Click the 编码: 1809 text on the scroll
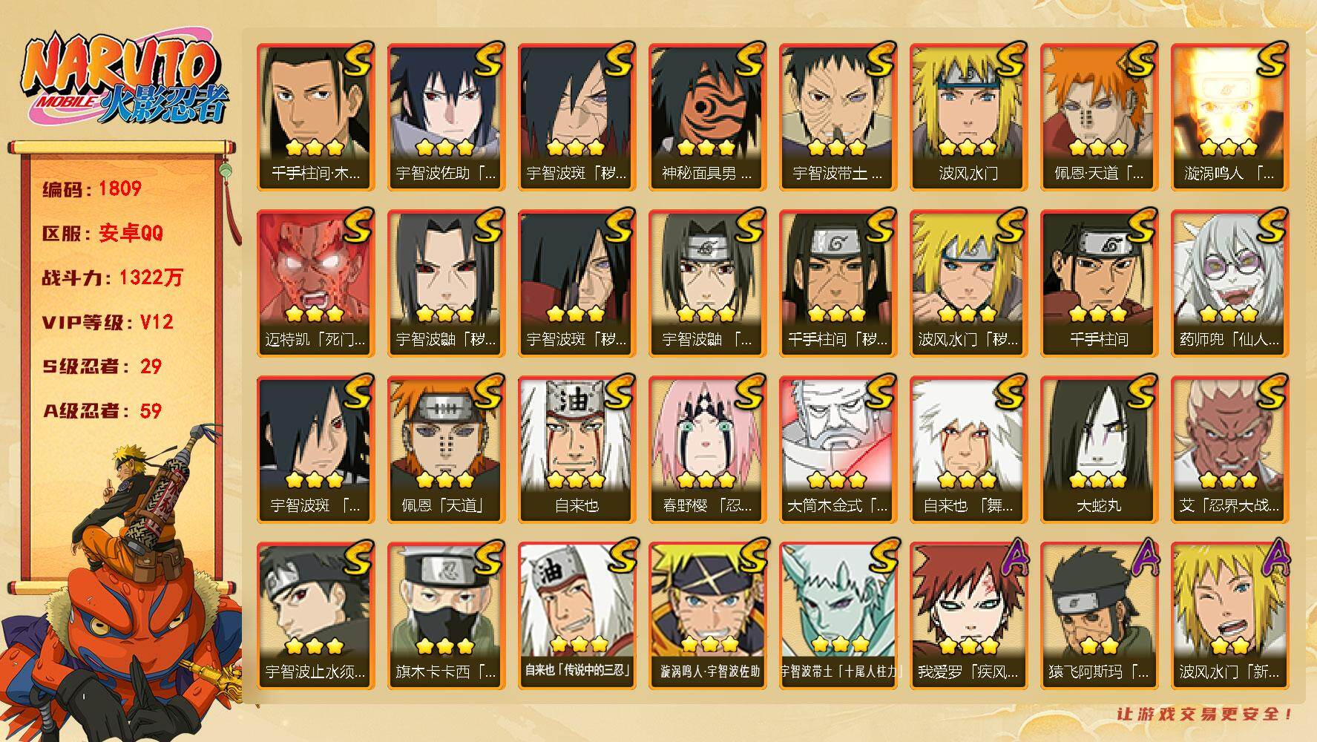The height and width of the screenshot is (742, 1317). [92, 188]
